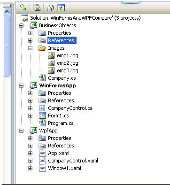The width and height of the screenshot is (170, 185).
Task: Collapse the WpfApp project node
Action: 21,131
